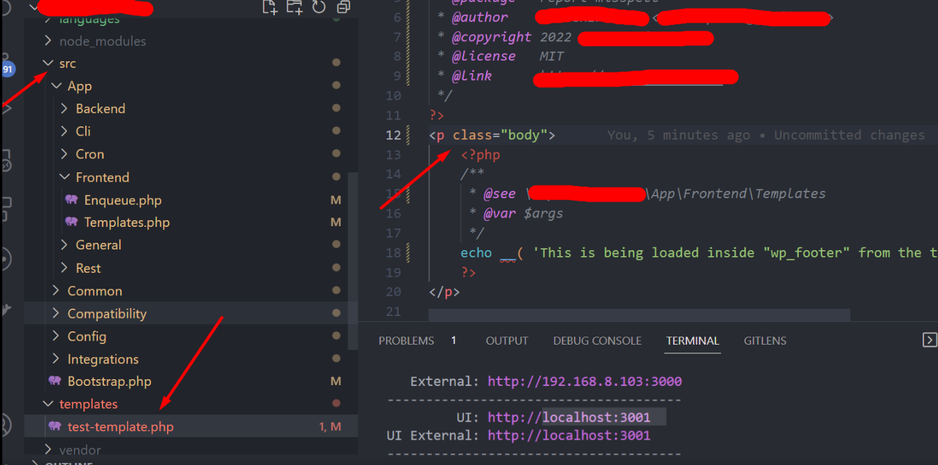Click the Bootstrap.php file icon
The width and height of the screenshot is (938, 465).
click(55, 381)
